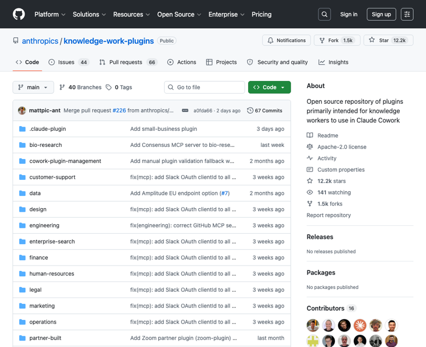The width and height of the screenshot is (426, 347).
Task: View the 0 Tags link
Action: click(119, 87)
